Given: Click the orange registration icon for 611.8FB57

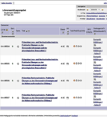Looking at the screenshot, I should click(x=74, y=97).
